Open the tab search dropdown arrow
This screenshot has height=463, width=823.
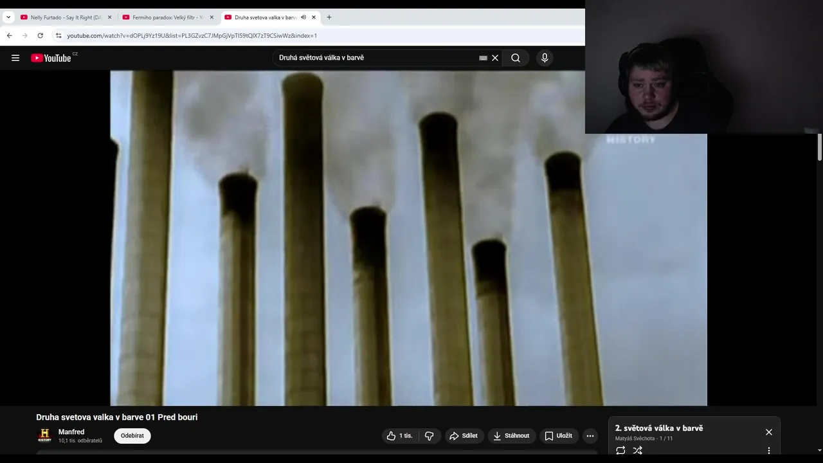[x=8, y=17]
